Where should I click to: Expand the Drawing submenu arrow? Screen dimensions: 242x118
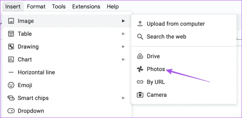click(123, 47)
